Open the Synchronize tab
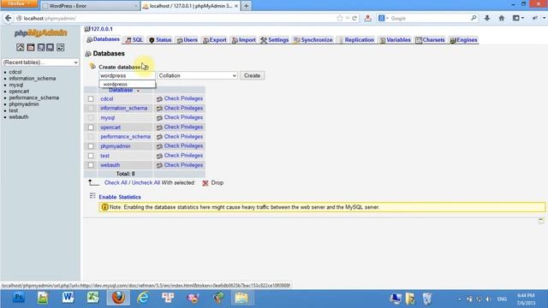This screenshot has width=548, height=308. 313,40
